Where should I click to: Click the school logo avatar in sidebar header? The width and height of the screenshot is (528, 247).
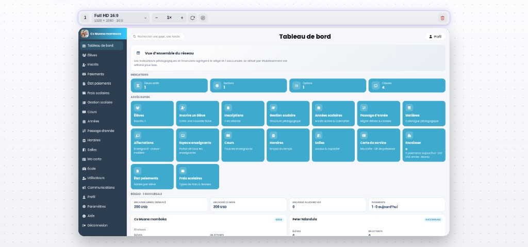point(85,34)
